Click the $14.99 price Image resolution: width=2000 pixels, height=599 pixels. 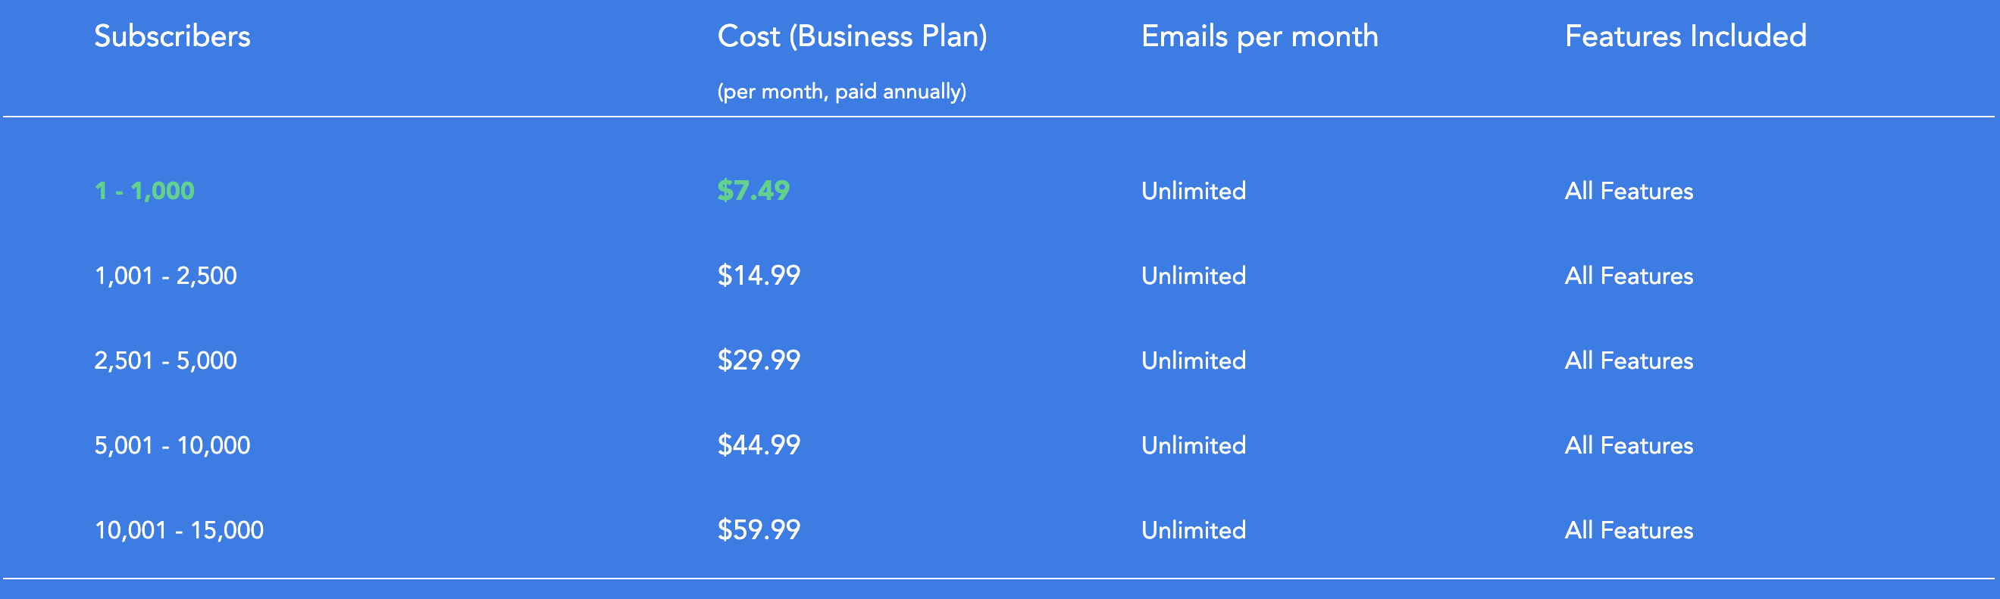pos(759,275)
